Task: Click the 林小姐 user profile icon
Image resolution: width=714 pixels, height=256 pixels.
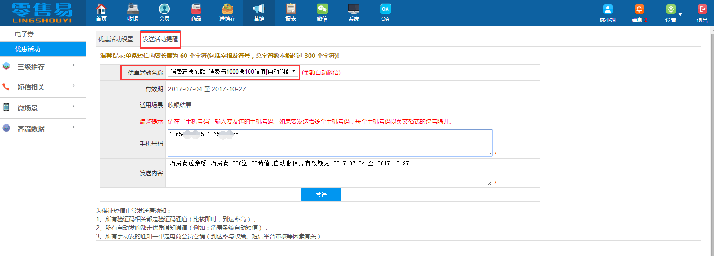Action: tap(608, 9)
